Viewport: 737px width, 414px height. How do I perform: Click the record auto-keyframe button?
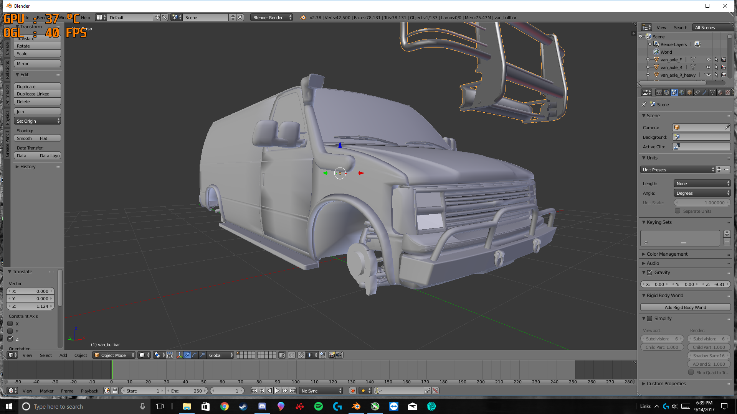352,391
